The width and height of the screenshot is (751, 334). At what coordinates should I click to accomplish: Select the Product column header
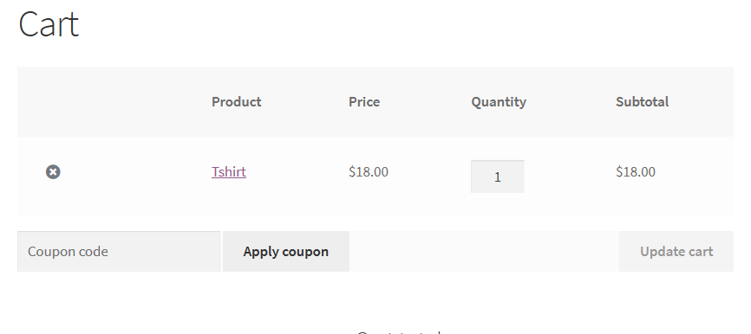(237, 102)
